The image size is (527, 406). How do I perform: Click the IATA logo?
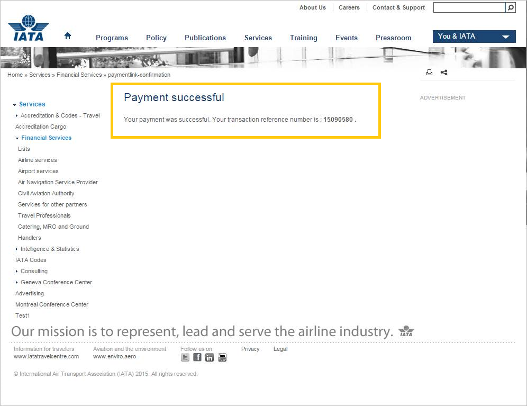pyautogui.click(x=29, y=28)
